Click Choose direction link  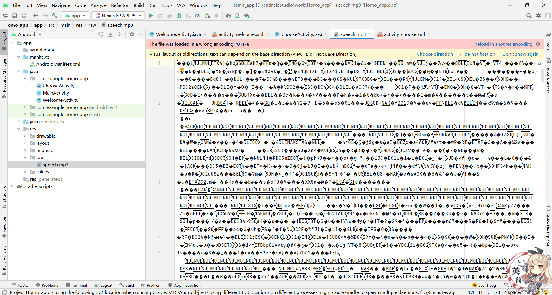[435, 54]
